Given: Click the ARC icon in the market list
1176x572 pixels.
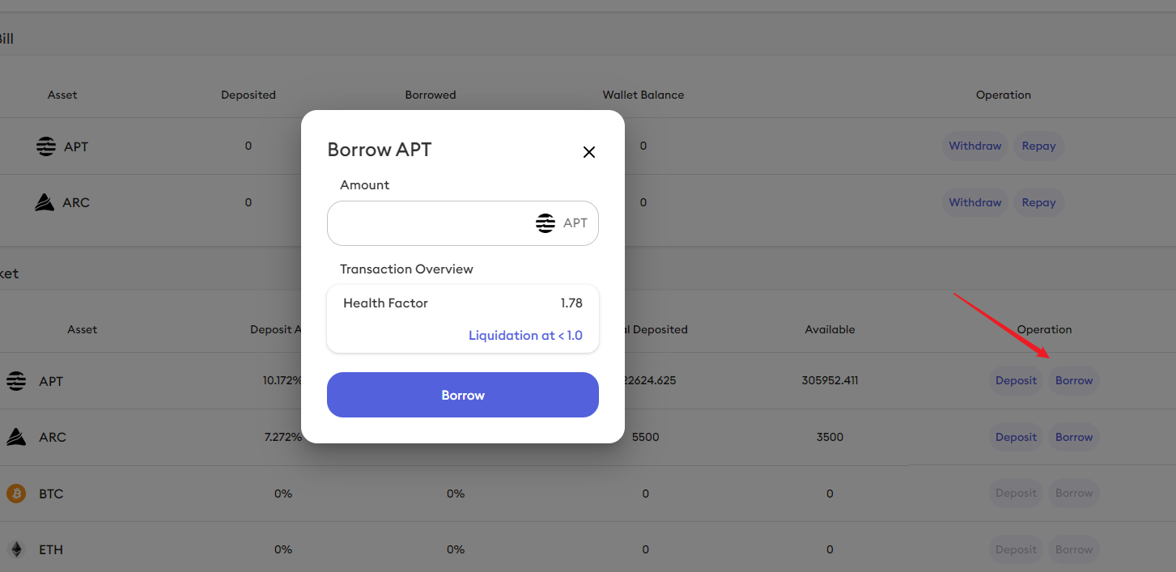Looking at the screenshot, I should [x=16, y=437].
